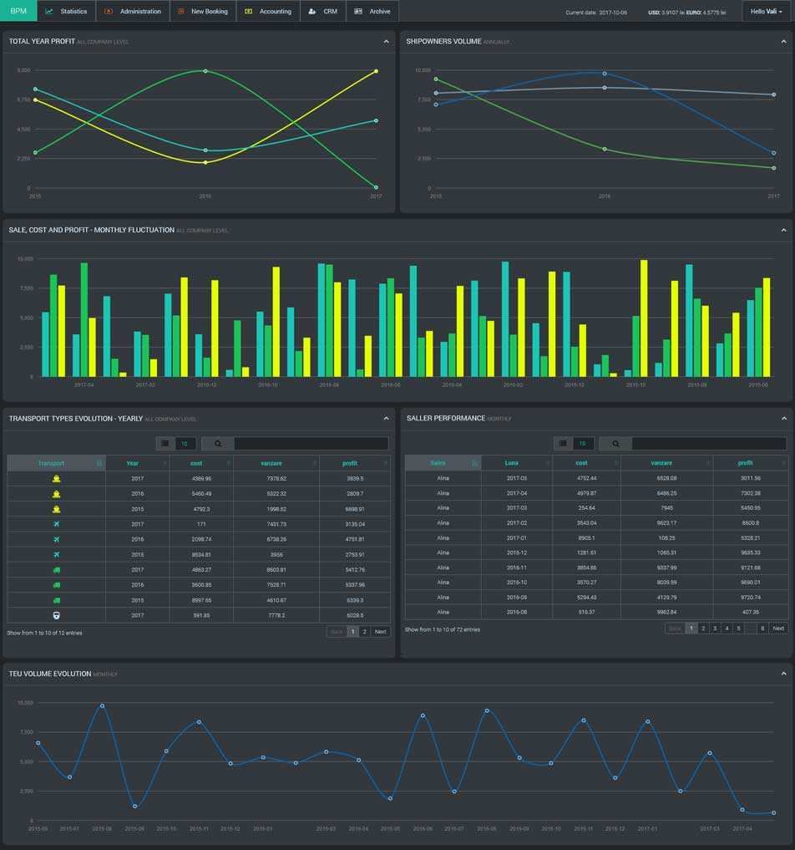Click the Statistics chart icon in navbar
Screen dimensions: 795x850
click(x=49, y=12)
